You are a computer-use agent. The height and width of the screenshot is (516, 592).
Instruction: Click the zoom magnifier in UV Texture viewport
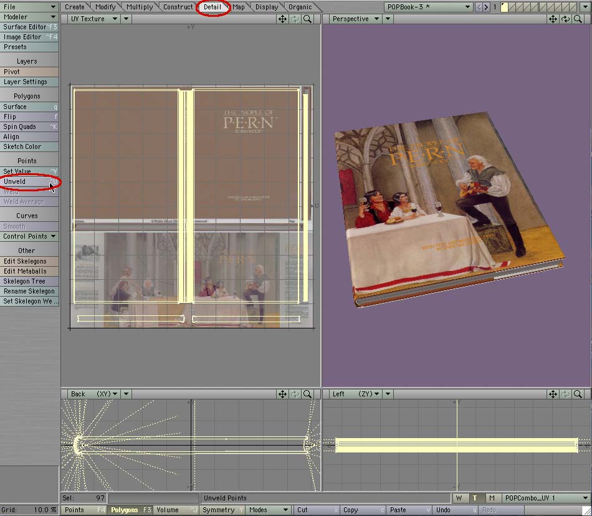[308, 19]
